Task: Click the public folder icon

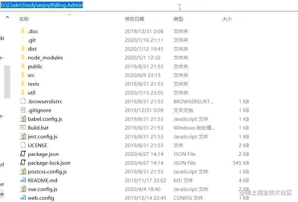Action: tap(23, 66)
